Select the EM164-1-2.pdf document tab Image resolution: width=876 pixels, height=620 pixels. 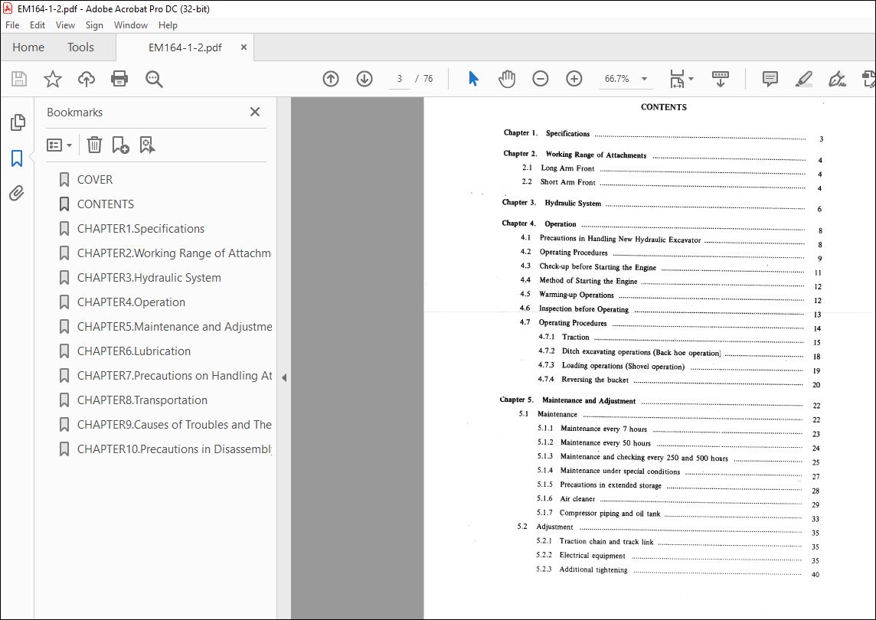point(185,47)
